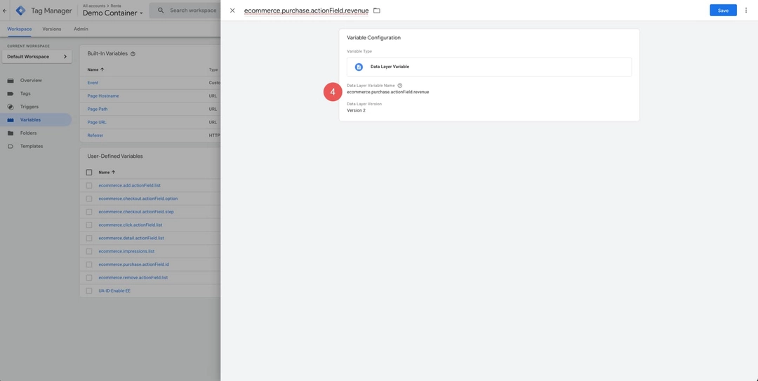Image resolution: width=758 pixels, height=381 pixels.
Task: Open Folders in the sidebar
Action: click(x=29, y=133)
